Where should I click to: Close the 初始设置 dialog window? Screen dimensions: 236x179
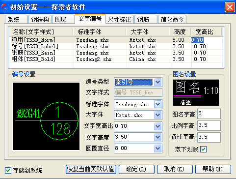pos(230,7)
